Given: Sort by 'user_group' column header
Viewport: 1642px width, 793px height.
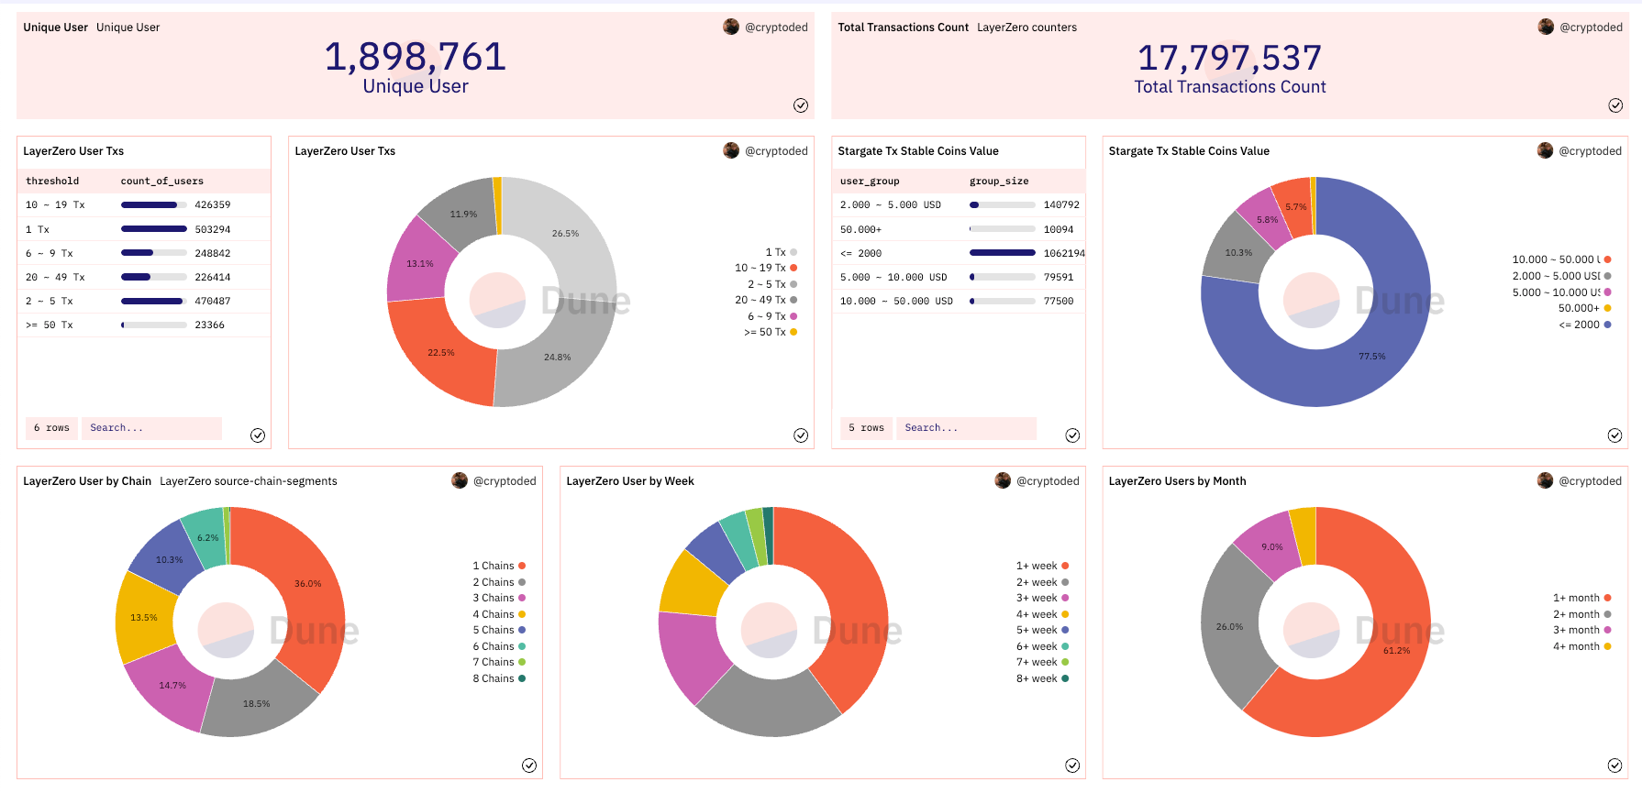Looking at the screenshot, I should (870, 181).
